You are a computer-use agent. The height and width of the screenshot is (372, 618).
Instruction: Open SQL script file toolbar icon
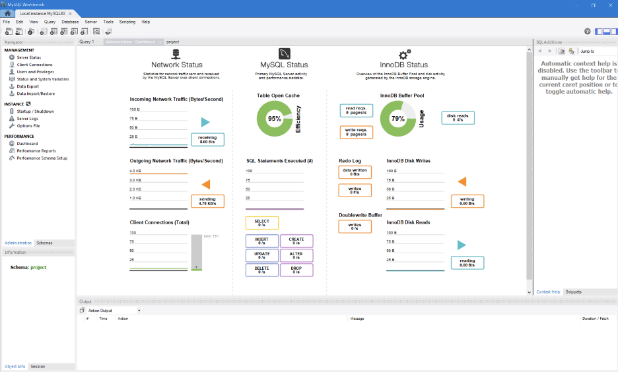18,32
